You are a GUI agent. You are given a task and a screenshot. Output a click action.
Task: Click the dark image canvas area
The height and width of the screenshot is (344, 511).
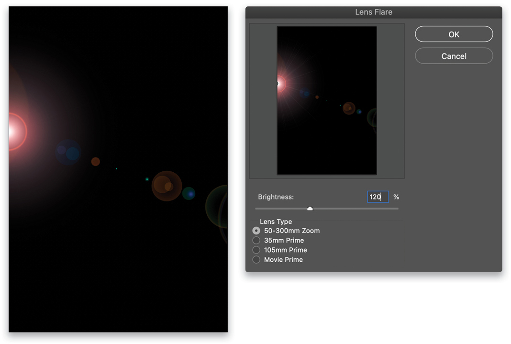pos(144,287)
